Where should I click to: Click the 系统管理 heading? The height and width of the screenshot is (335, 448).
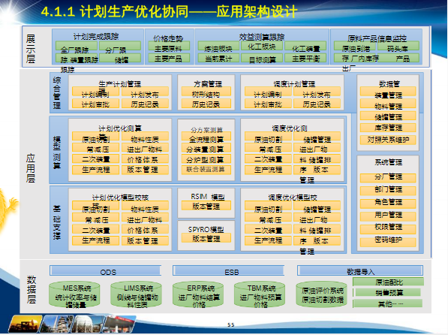tap(388, 162)
